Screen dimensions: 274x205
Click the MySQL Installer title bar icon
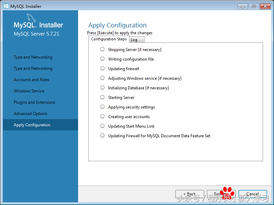[6, 6]
